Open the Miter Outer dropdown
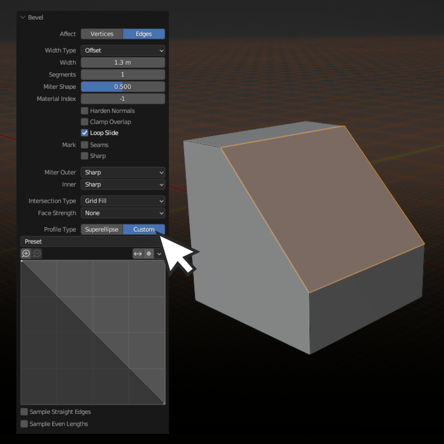The image size is (444, 444). click(123, 172)
